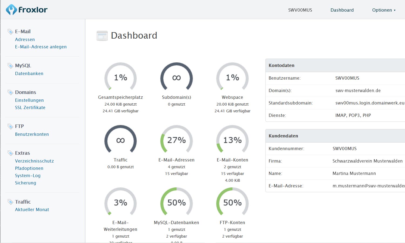Open E-Mail-Adresse anlegen link
405x243 pixels.
41,47
